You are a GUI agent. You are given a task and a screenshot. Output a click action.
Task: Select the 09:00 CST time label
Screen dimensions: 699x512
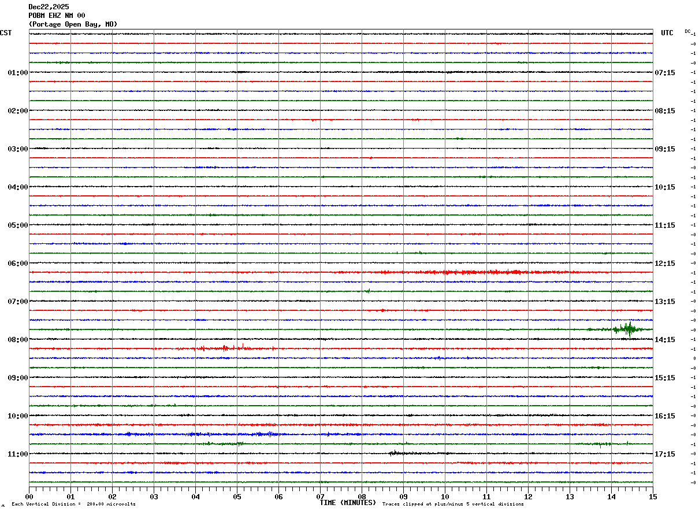tap(17, 378)
